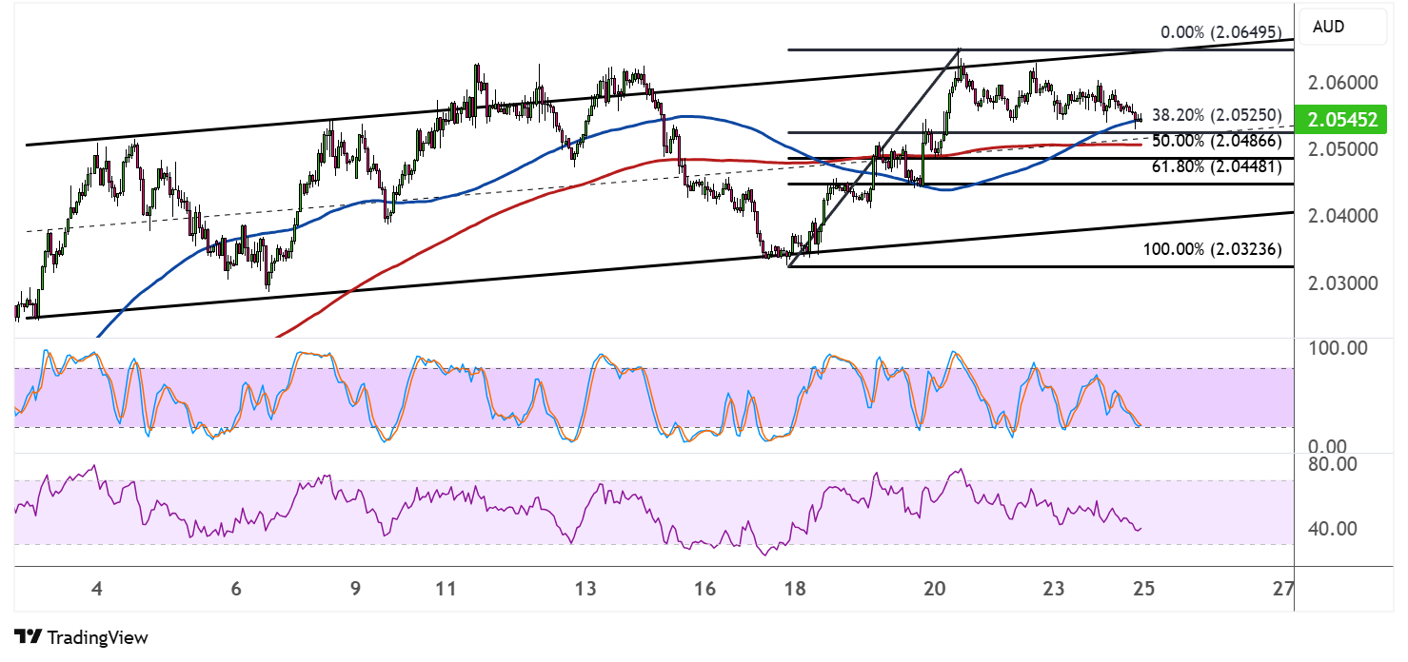Click the 40.00 RSI scale label
This screenshot has width=1408, height=662.
[1332, 529]
